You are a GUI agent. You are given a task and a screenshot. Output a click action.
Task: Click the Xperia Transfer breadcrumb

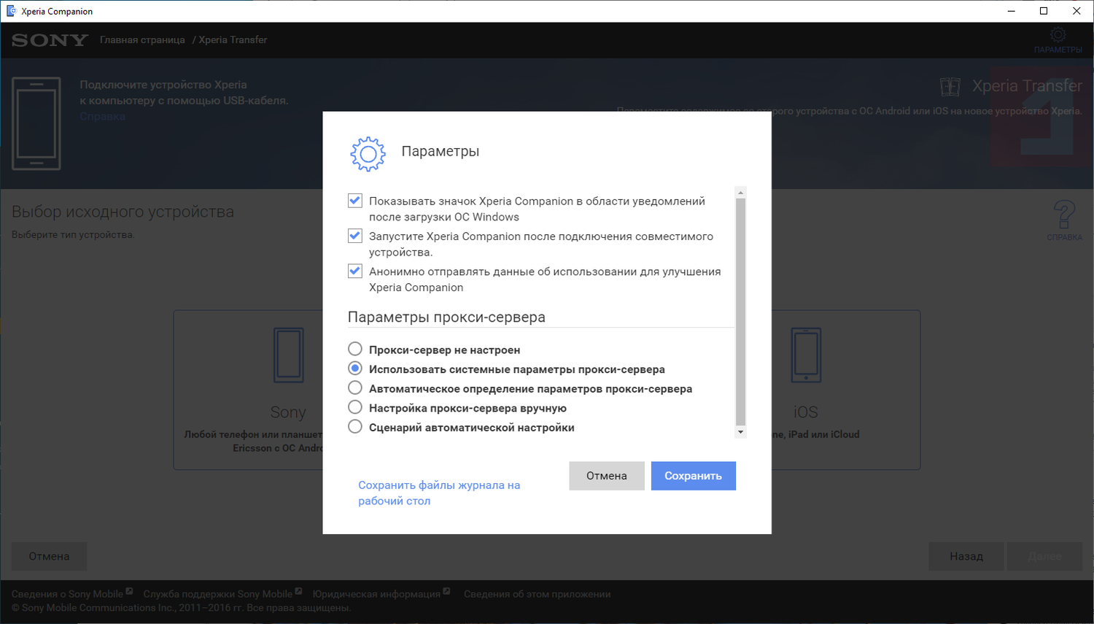coord(233,40)
